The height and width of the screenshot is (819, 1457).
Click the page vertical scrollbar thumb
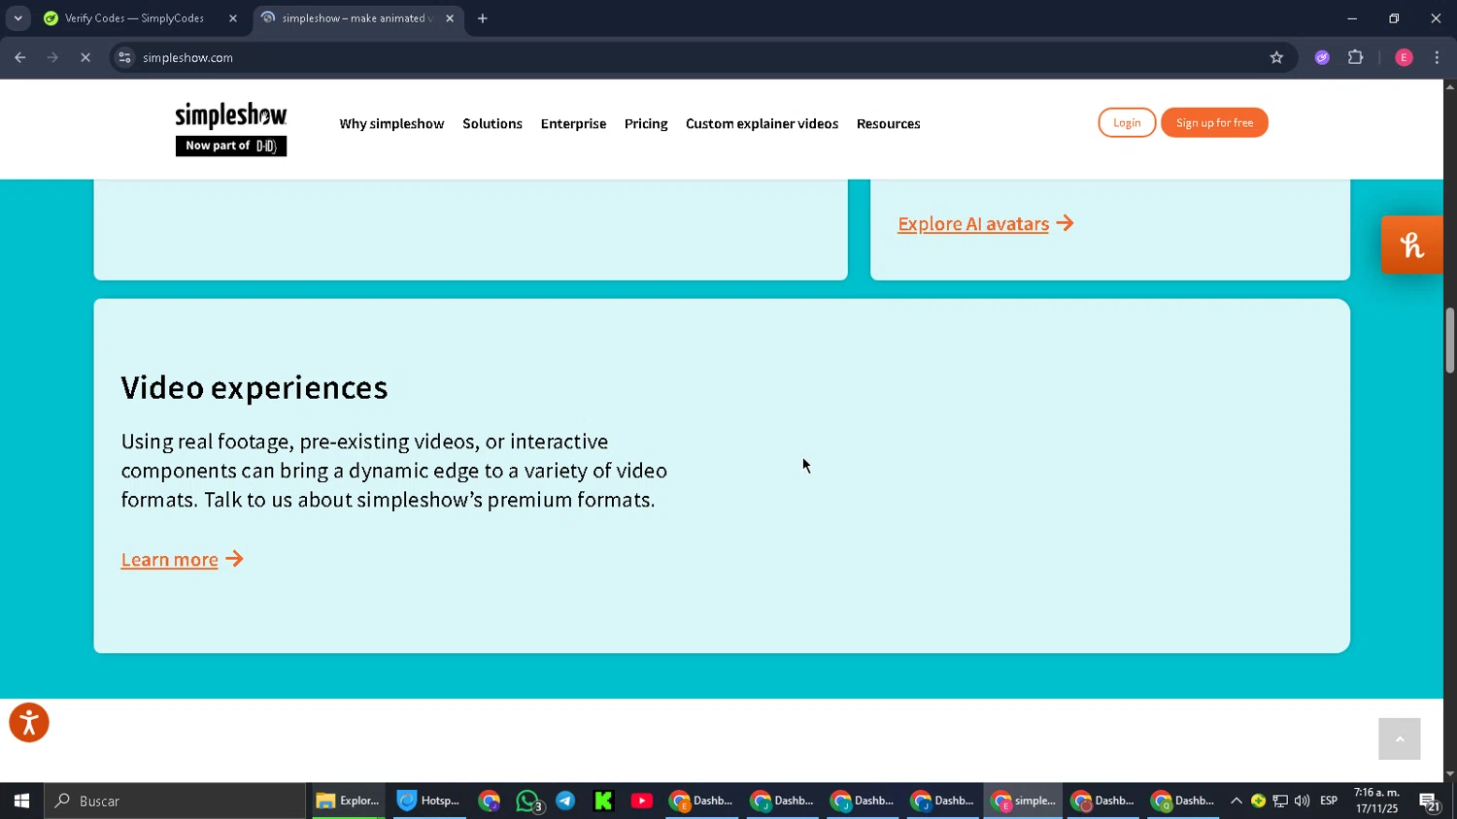click(x=1449, y=340)
